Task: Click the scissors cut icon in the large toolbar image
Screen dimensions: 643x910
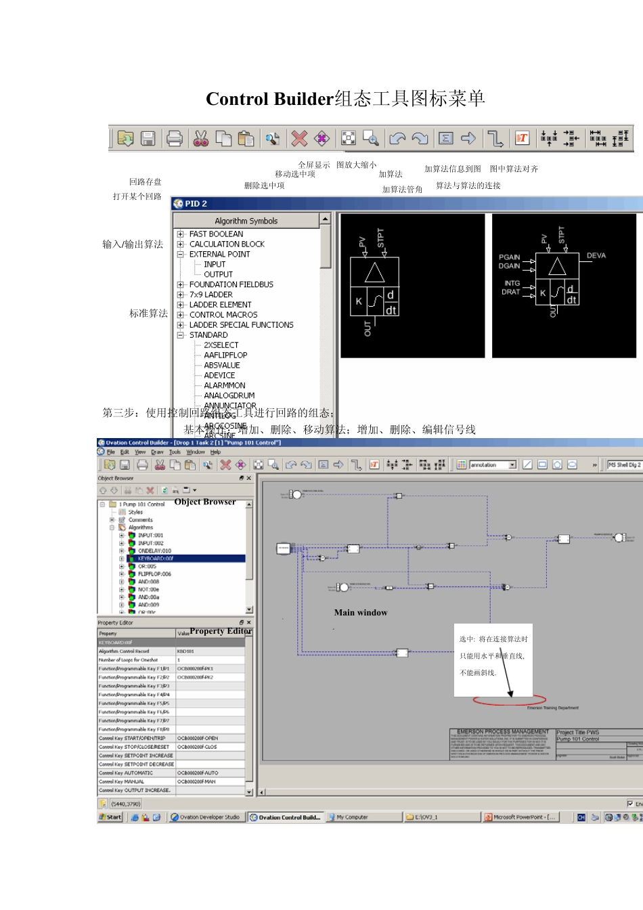Action: (201, 139)
